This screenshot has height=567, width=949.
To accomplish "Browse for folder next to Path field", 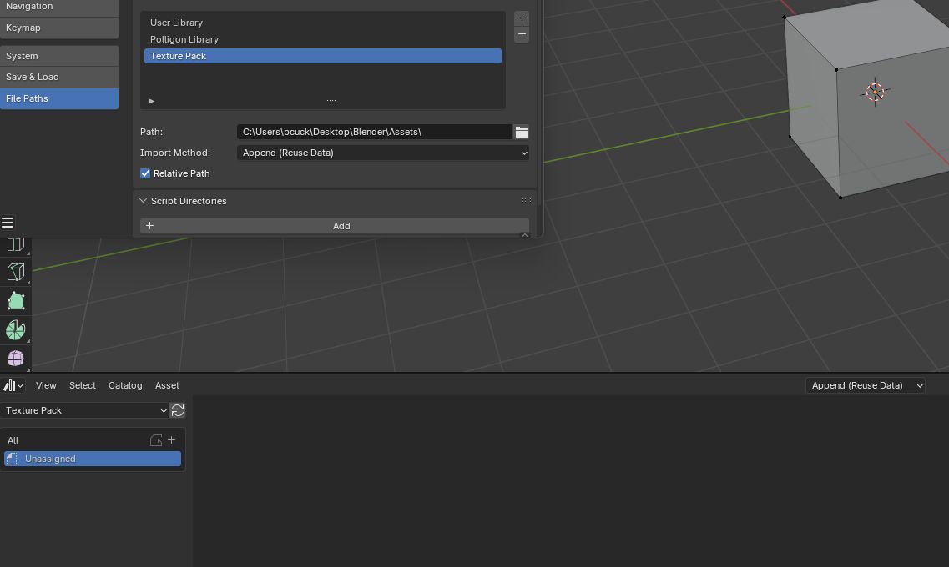I will pyautogui.click(x=521, y=132).
